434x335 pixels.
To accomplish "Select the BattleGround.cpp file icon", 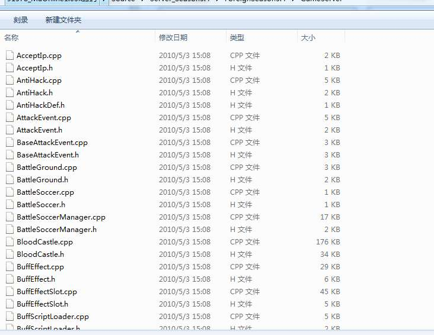I will (9, 167).
